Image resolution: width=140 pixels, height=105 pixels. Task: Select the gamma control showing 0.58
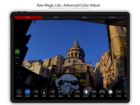coord(94,92)
